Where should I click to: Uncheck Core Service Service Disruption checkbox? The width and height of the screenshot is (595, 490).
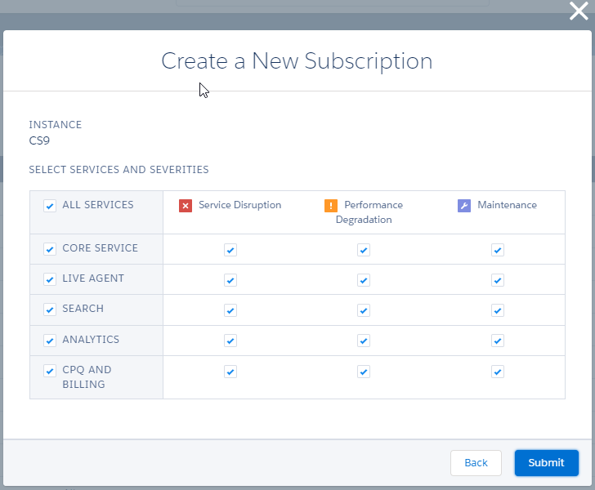(230, 250)
